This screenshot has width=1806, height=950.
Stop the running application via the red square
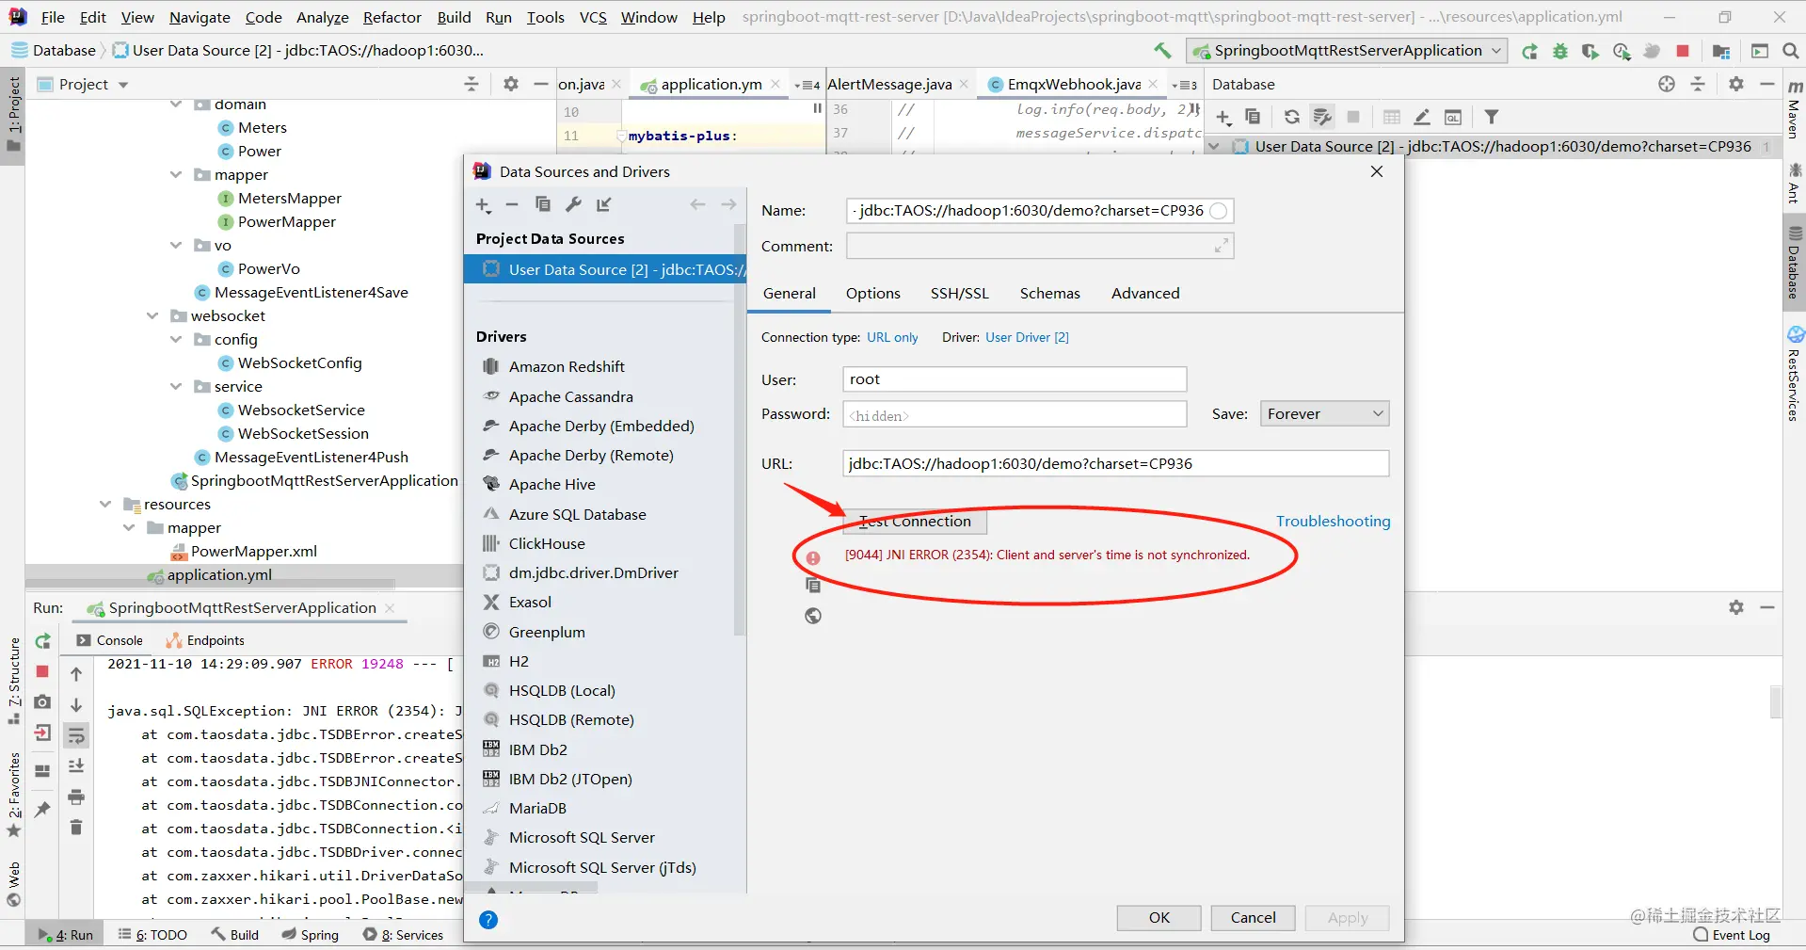pyautogui.click(x=1683, y=51)
